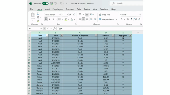Click the Name Box showing A1

coord(35,28)
